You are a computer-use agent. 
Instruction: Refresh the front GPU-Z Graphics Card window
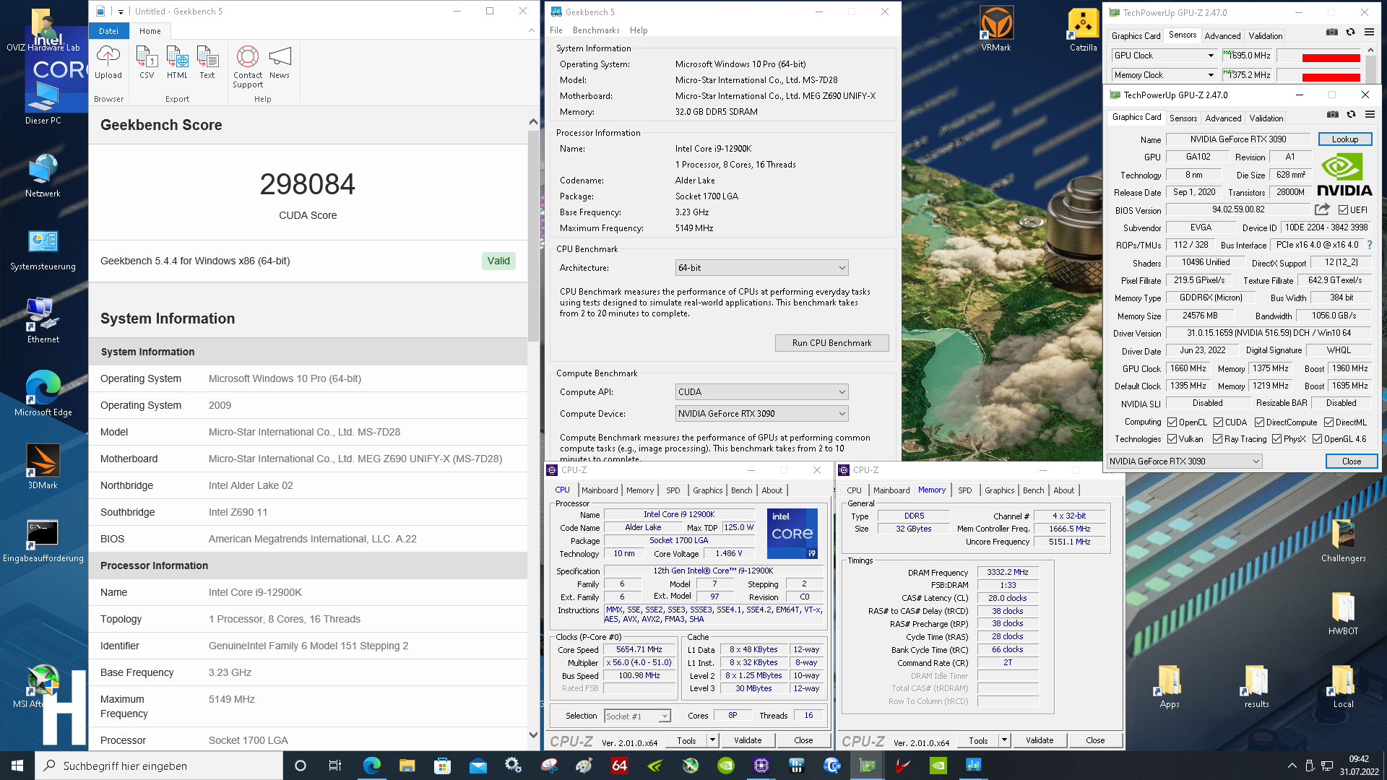1351,114
